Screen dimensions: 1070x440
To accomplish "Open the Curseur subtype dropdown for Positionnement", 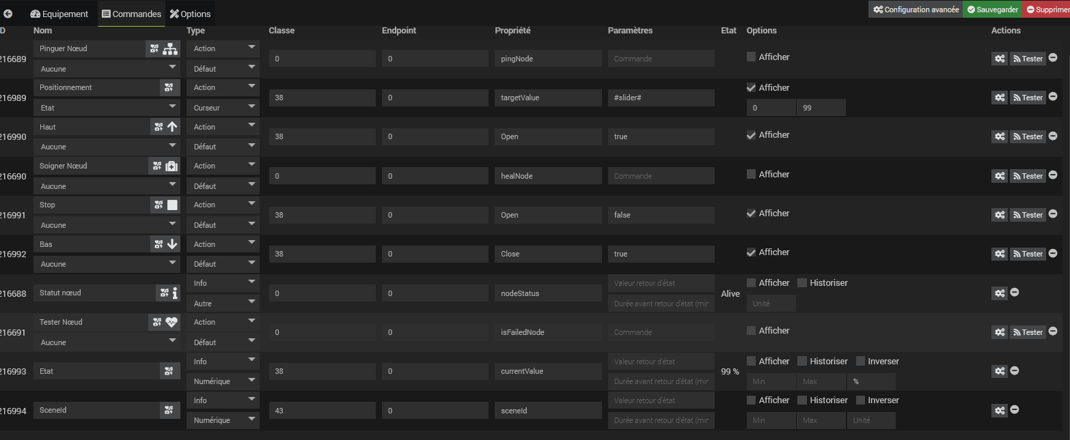I will pyautogui.click(x=223, y=108).
